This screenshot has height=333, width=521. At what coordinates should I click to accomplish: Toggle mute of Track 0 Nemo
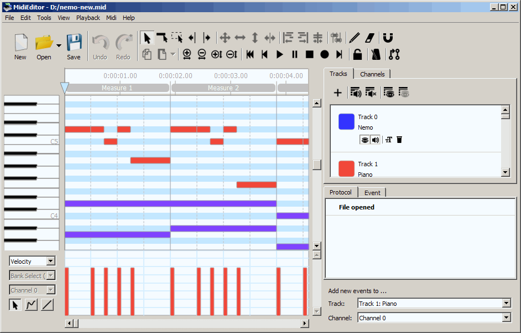(x=376, y=140)
